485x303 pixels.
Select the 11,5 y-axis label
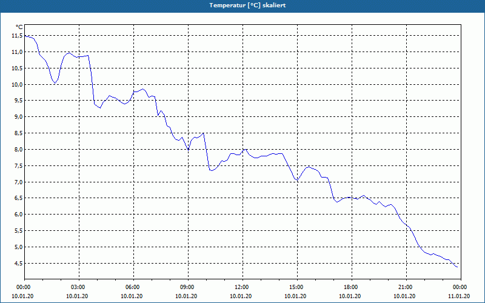pyautogui.click(x=17, y=36)
